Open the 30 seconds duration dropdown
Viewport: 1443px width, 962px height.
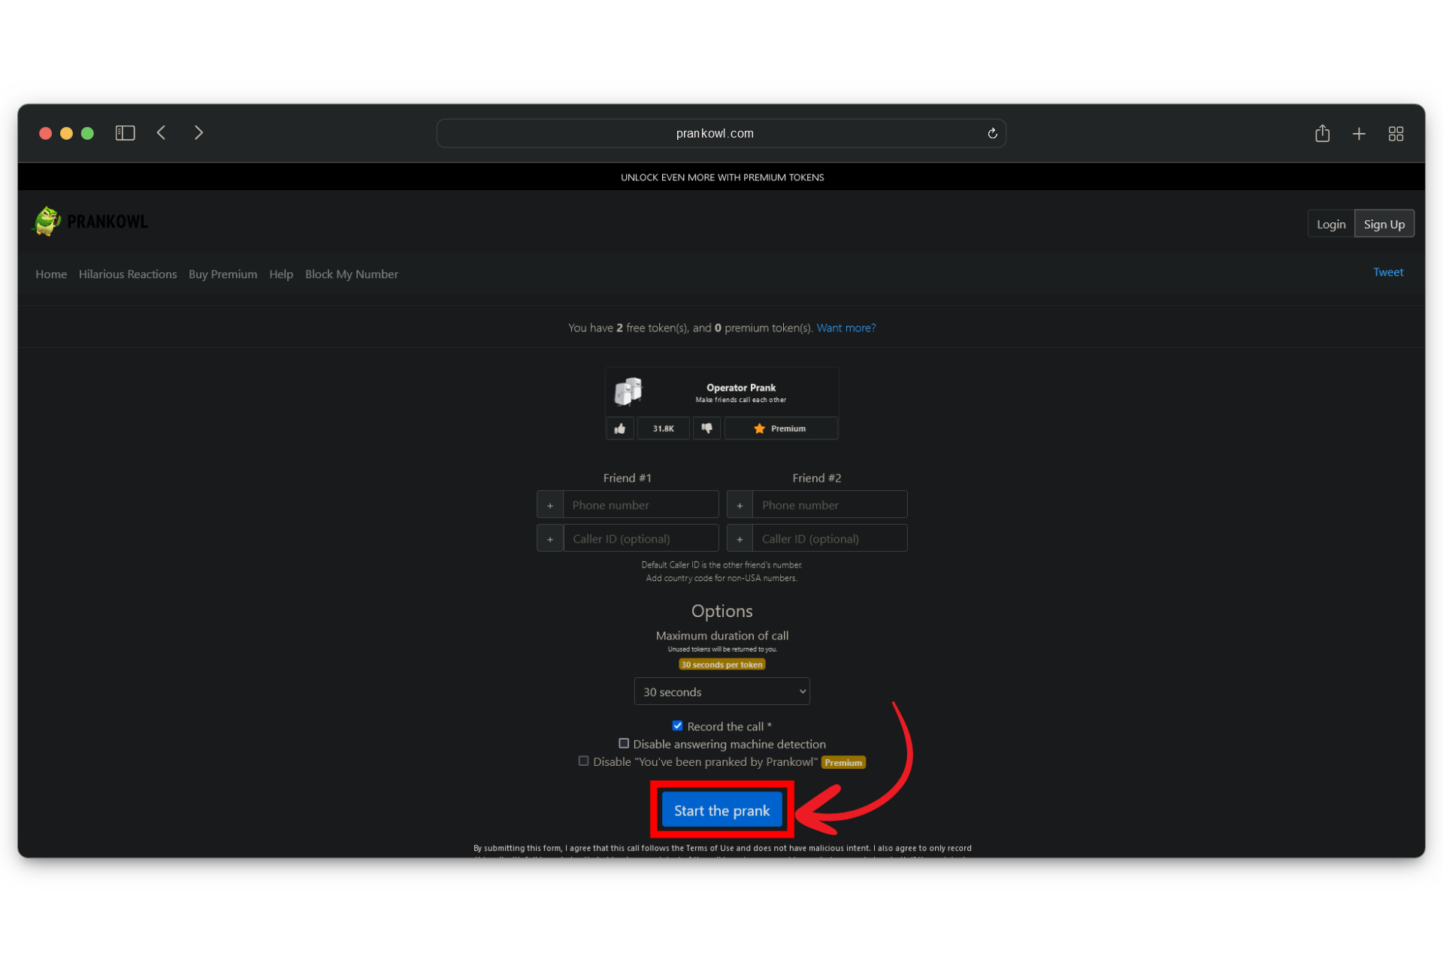(x=721, y=691)
